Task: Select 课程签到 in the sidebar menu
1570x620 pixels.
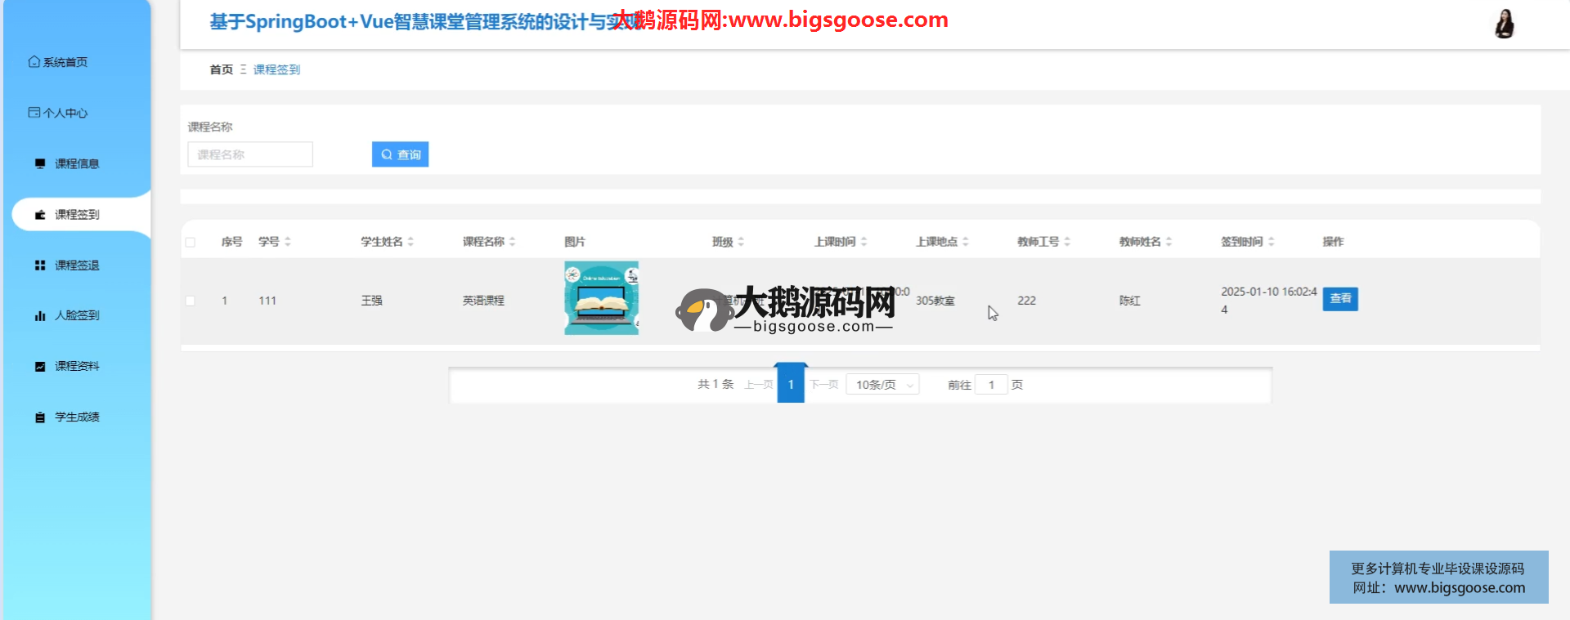Action: pos(77,215)
